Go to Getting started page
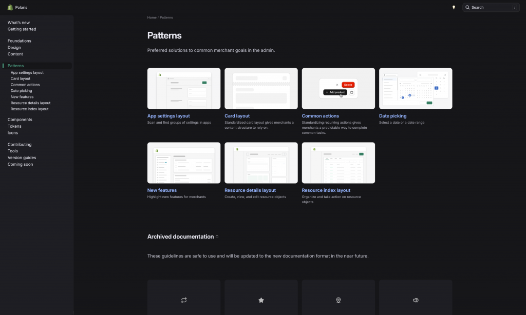Screen dimensions: 526x315 point(22,29)
